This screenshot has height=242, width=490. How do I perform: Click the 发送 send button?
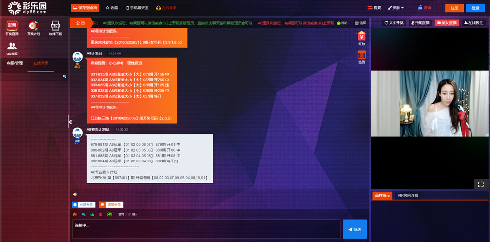pyautogui.click(x=354, y=229)
